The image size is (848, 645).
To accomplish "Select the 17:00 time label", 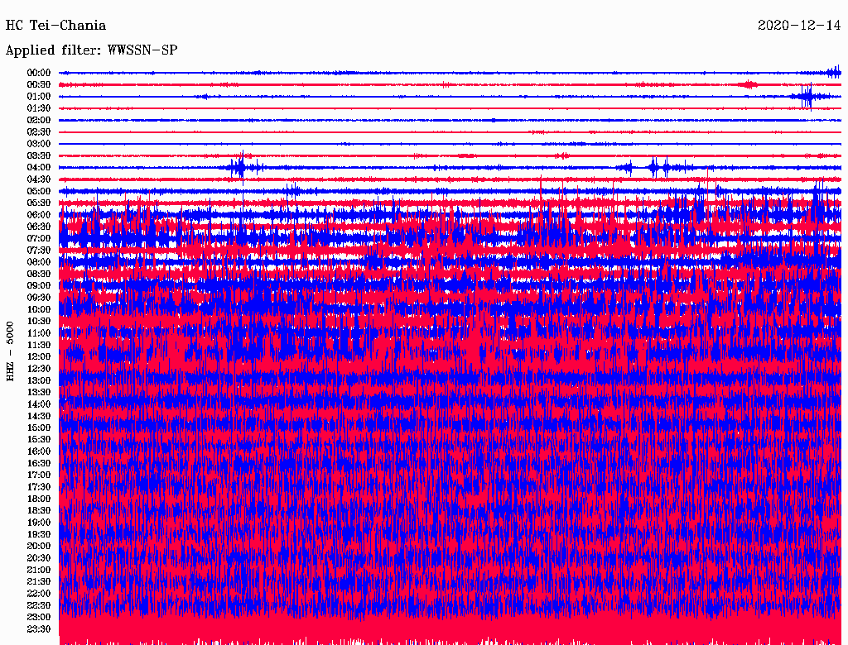I will click(x=39, y=475).
